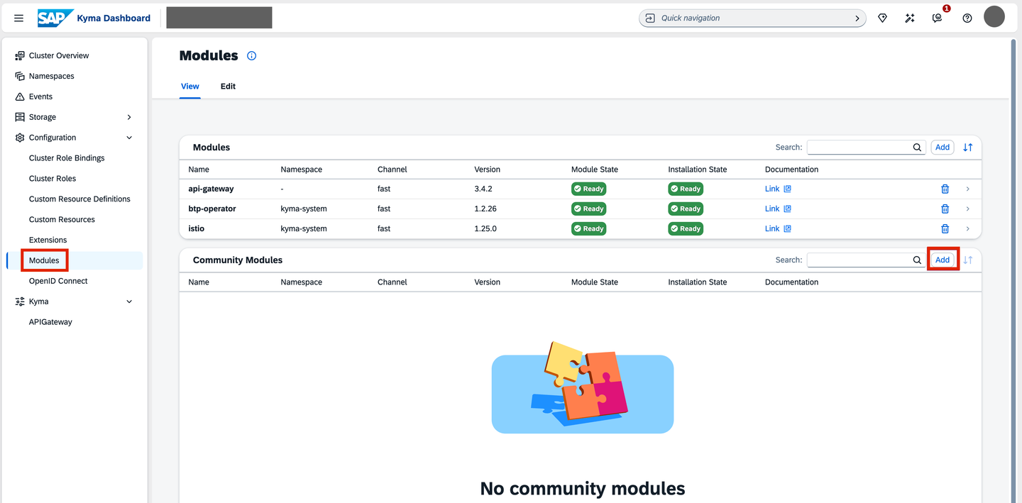
Task: Click the api-gateway module name
Action: pyautogui.click(x=211, y=189)
